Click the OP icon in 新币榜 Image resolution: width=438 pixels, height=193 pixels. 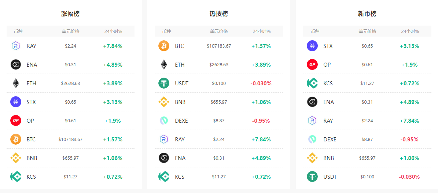point(312,64)
